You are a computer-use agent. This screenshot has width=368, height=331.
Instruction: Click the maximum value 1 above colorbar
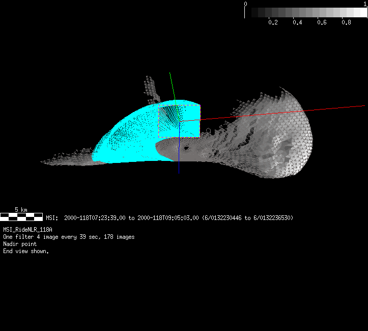tap(365, 4)
